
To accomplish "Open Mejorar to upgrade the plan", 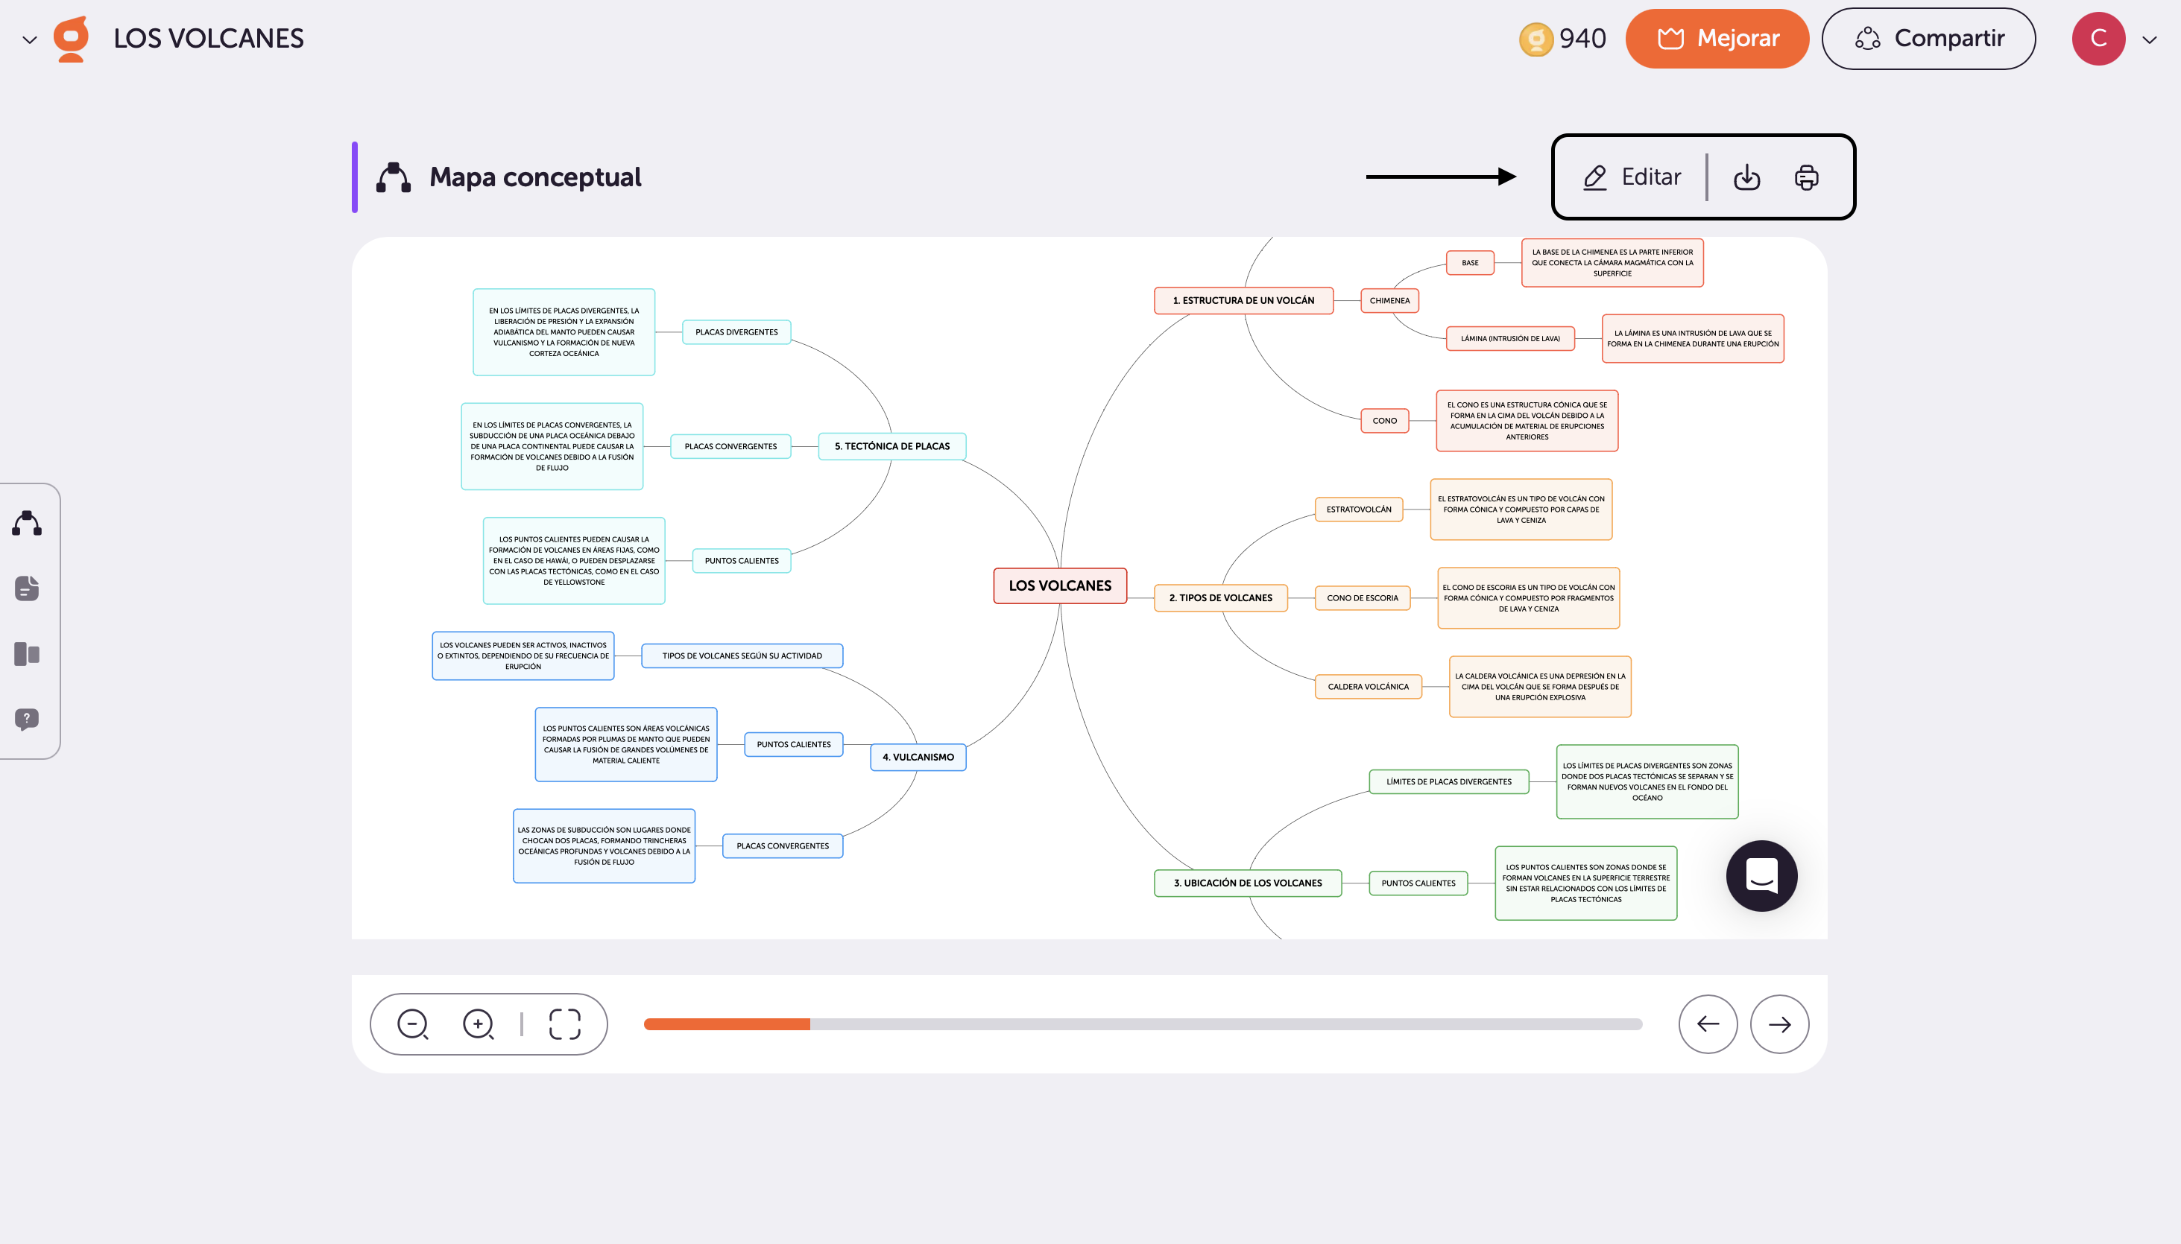I will click(x=1717, y=39).
